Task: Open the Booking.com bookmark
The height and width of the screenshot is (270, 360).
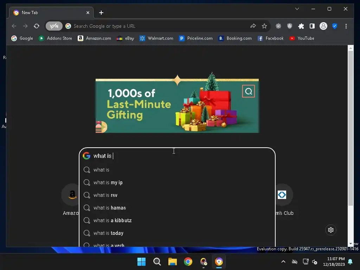Action: [x=235, y=38]
